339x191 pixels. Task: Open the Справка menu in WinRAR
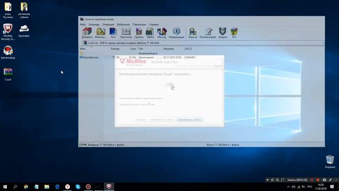154,24
